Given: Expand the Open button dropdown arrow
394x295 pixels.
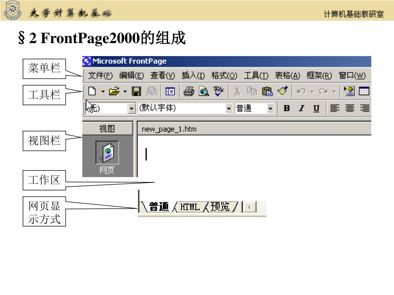Looking at the screenshot, I should (x=125, y=91).
